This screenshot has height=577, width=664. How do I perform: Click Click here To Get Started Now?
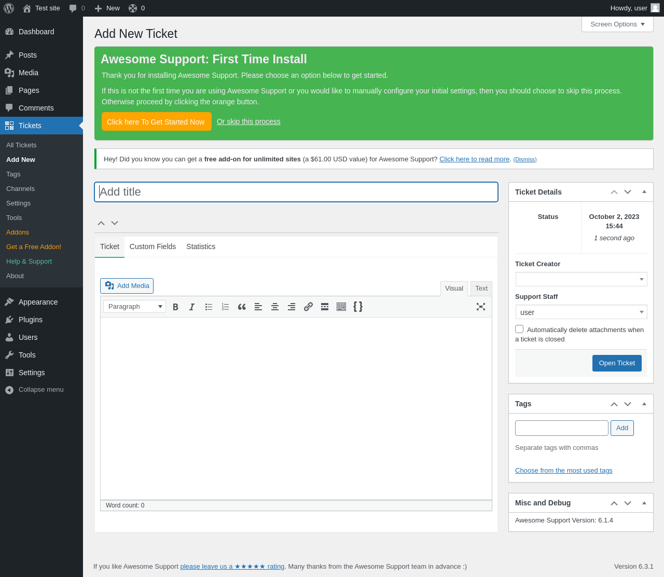pyautogui.click(x=156, y=121)
